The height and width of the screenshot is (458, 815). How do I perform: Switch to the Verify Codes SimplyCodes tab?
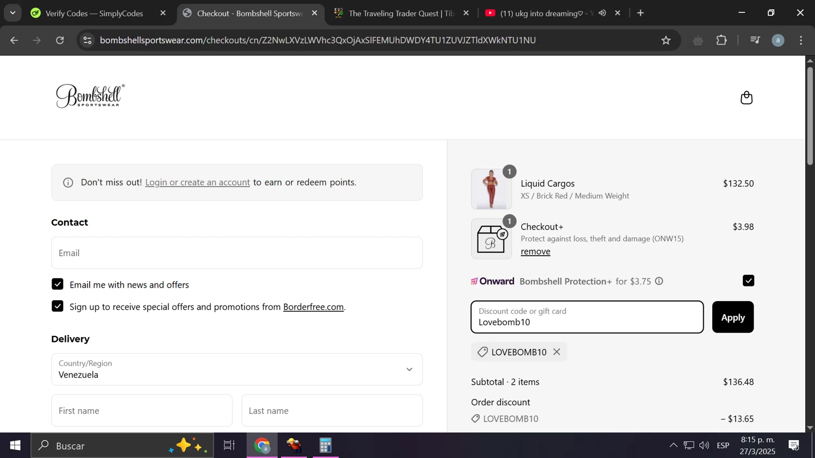coord(94,13)
